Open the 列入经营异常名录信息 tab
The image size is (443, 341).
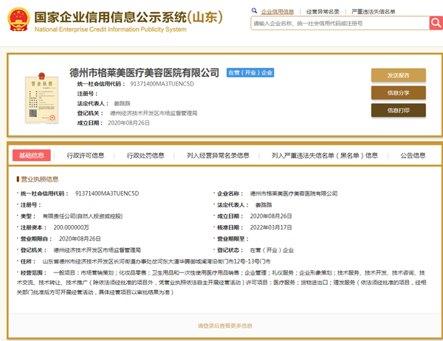click(218, 156)
